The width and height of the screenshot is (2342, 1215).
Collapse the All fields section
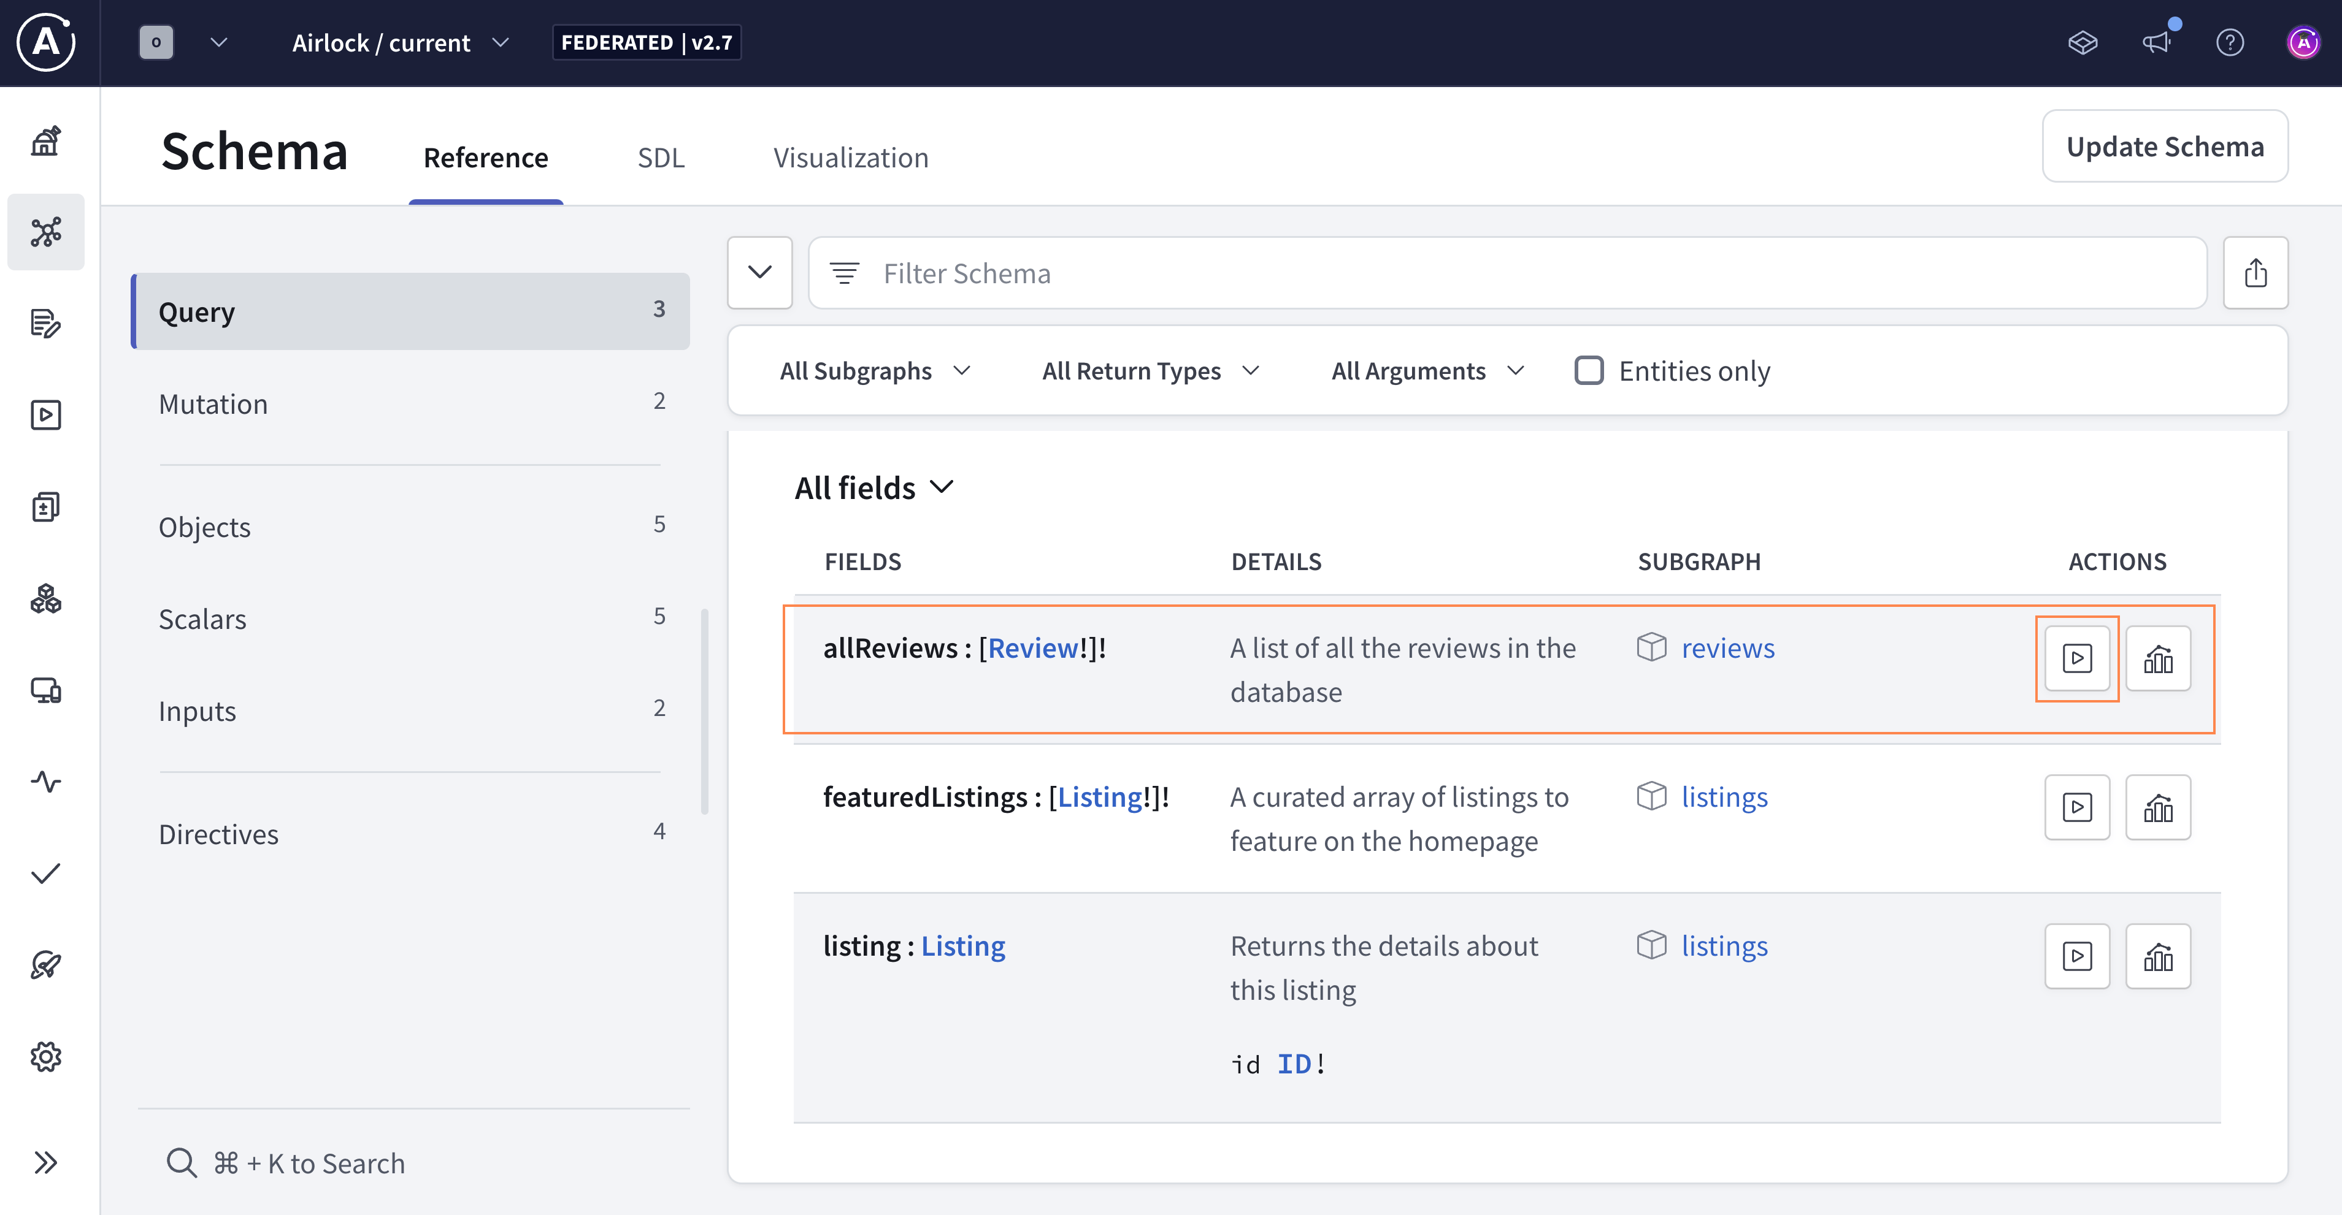[x=942, y=487]
